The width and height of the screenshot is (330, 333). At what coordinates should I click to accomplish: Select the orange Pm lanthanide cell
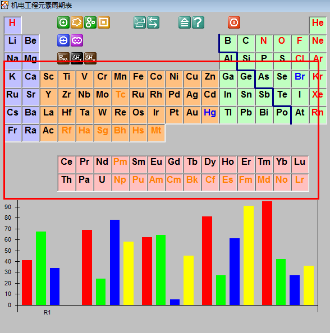120,164
